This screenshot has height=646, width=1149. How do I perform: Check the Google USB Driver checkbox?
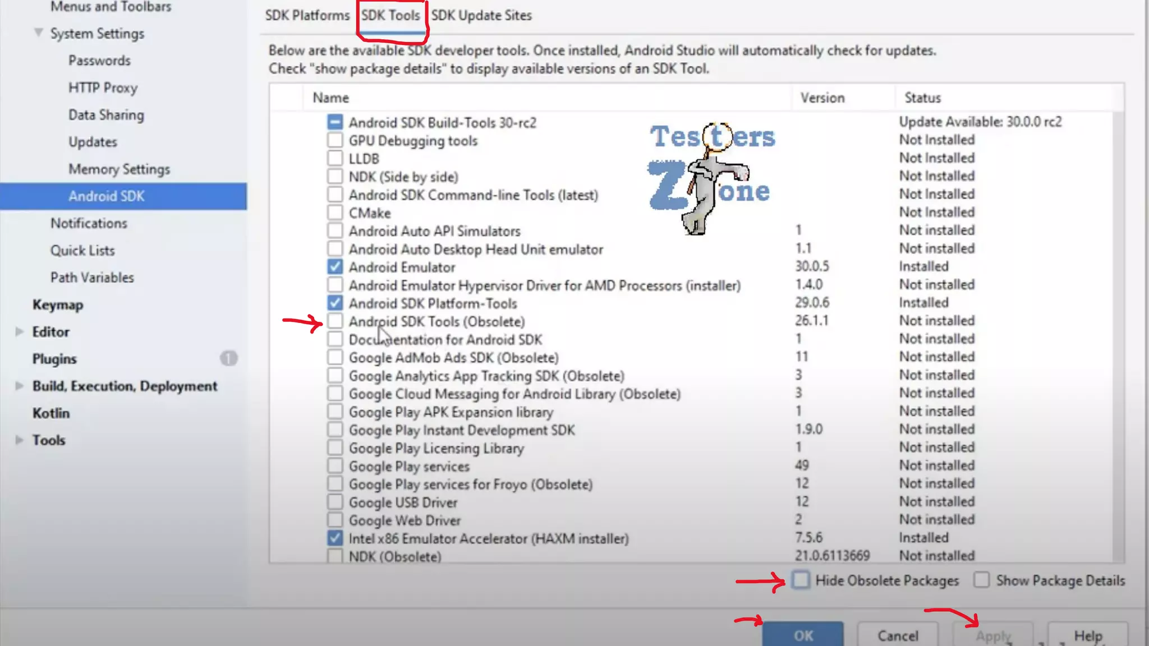(x=335, y=502)
